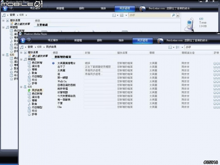The height and width of the screenshot is (165, 220).
Task: Open 媒體櫃 tab in rear window
Action: [x=60, y=8]
